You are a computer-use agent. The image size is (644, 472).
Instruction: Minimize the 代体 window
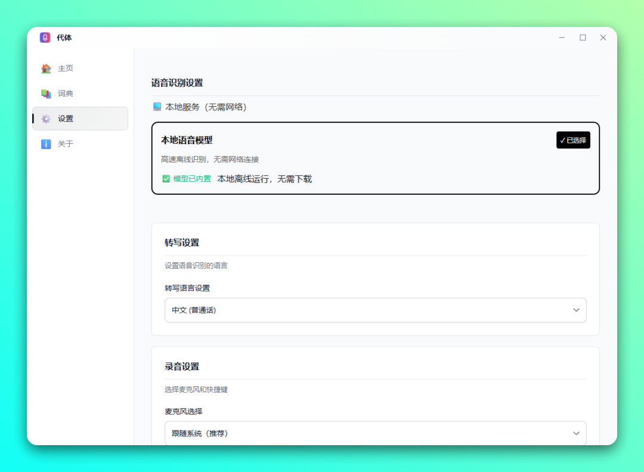562,38
